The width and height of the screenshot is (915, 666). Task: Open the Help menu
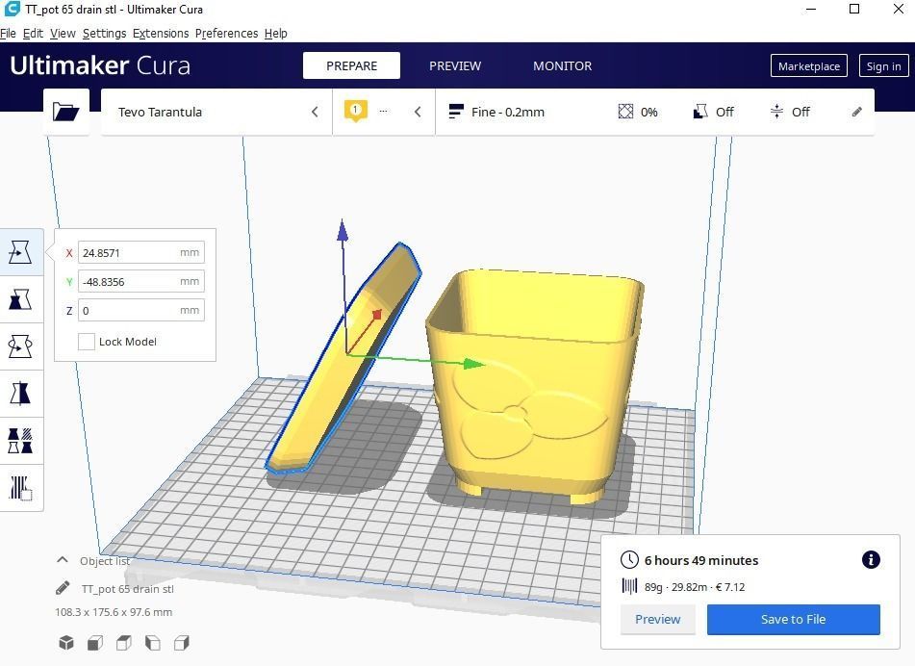click(275, 34)
